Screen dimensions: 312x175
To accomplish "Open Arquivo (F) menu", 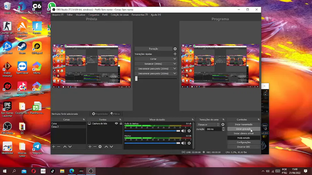I will 58,15.
